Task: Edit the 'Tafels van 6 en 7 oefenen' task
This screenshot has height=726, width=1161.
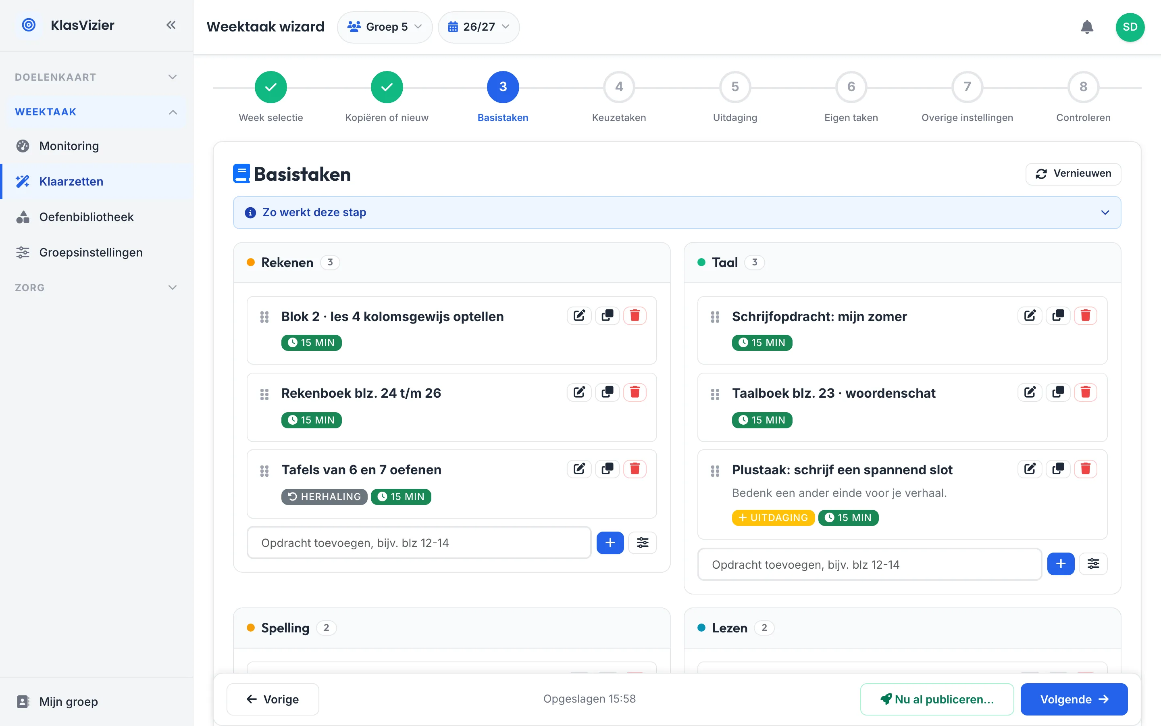Action: point(579,469)
